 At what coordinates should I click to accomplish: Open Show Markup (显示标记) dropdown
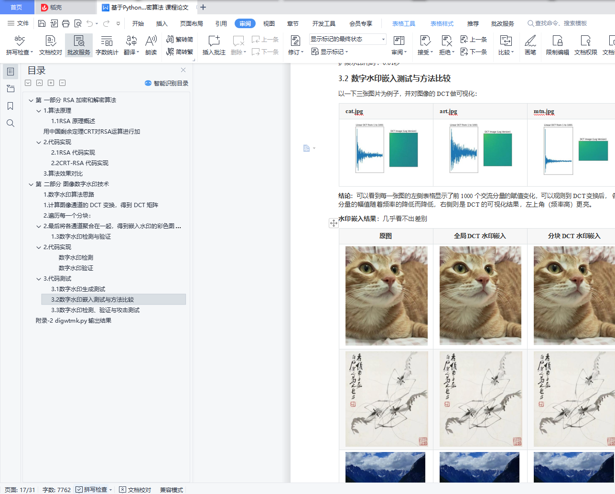[330, 52]
